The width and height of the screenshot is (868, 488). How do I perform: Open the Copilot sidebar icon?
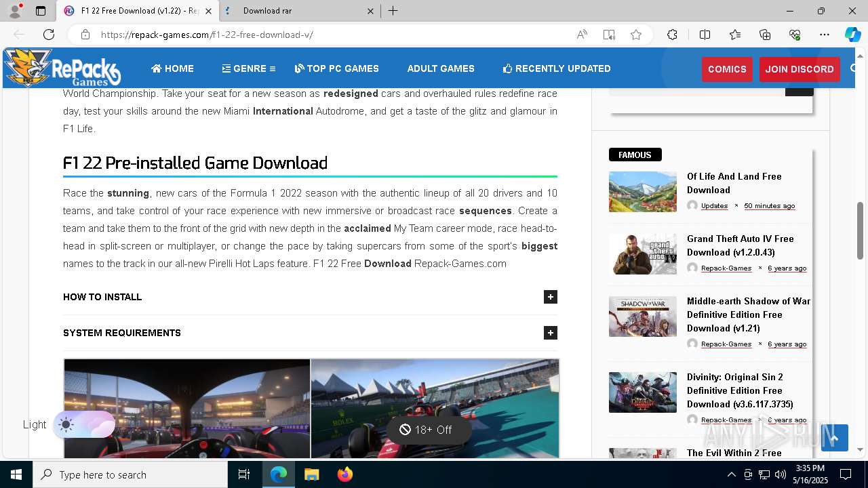coord(852,35)
